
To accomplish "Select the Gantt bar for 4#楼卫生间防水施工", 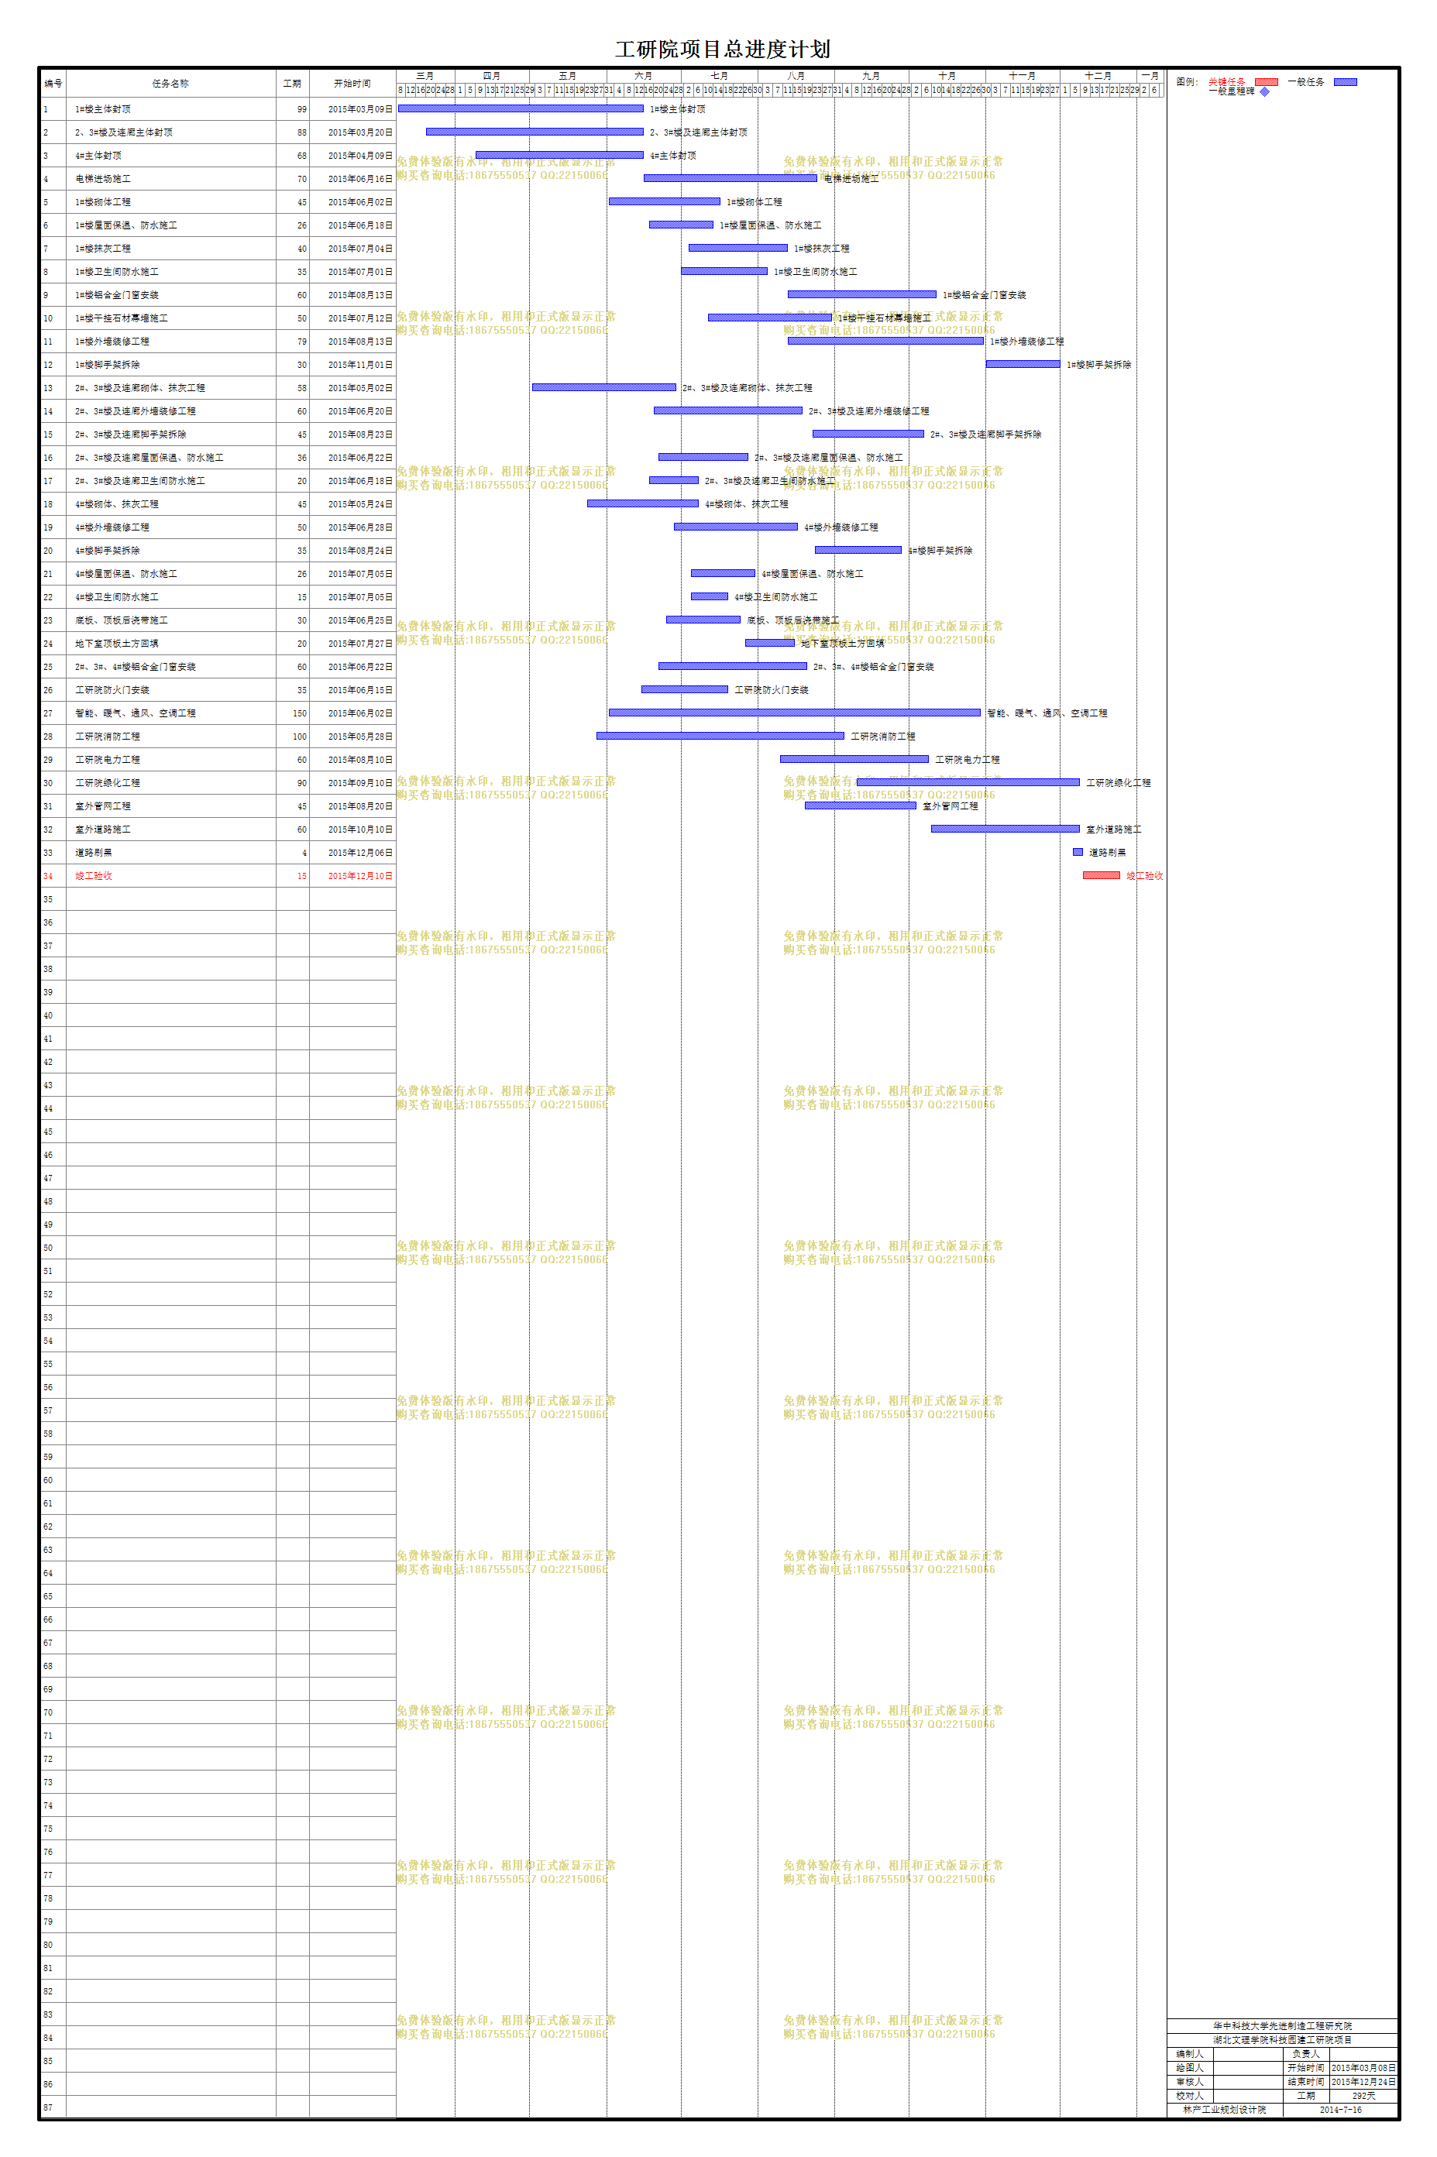I will (x=710, y=596).
